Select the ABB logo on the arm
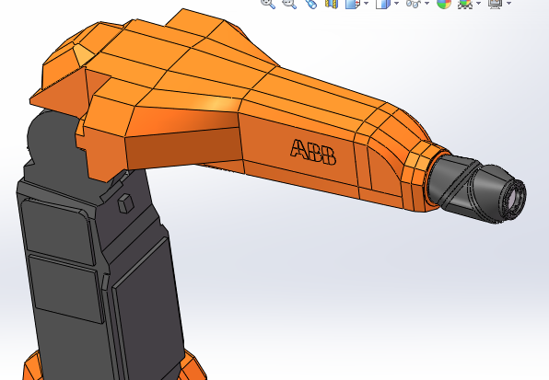 point(313,152)
